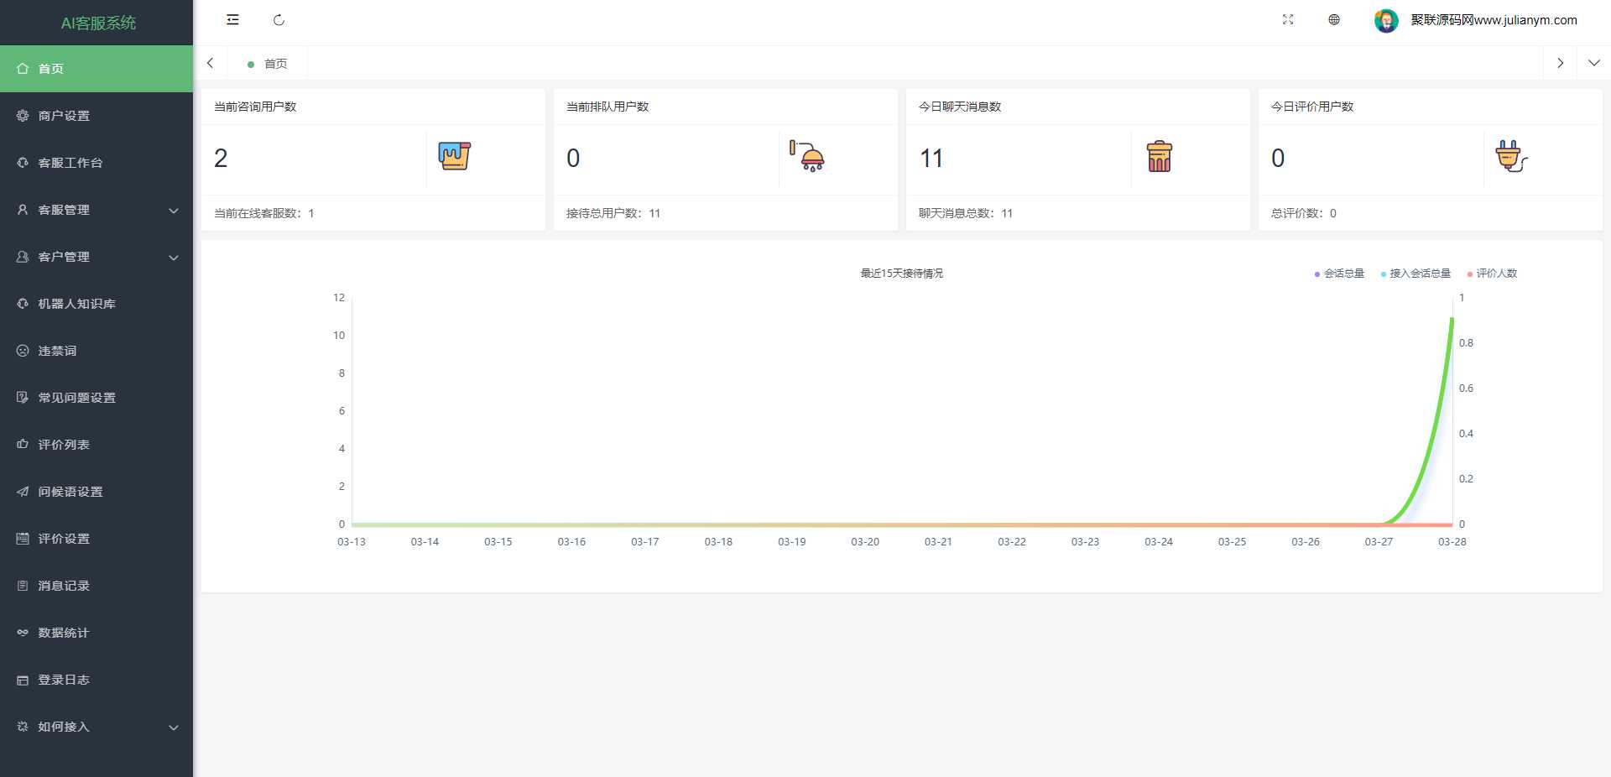Viewport: 1611px width, 777px height.
Task: Click the 聚联源码网 username link
Action: (1494, 20)
